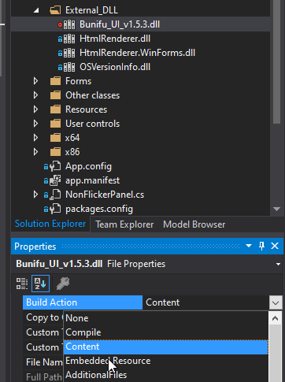Click the External_DLL open folder icon

(x=55, y=10)
